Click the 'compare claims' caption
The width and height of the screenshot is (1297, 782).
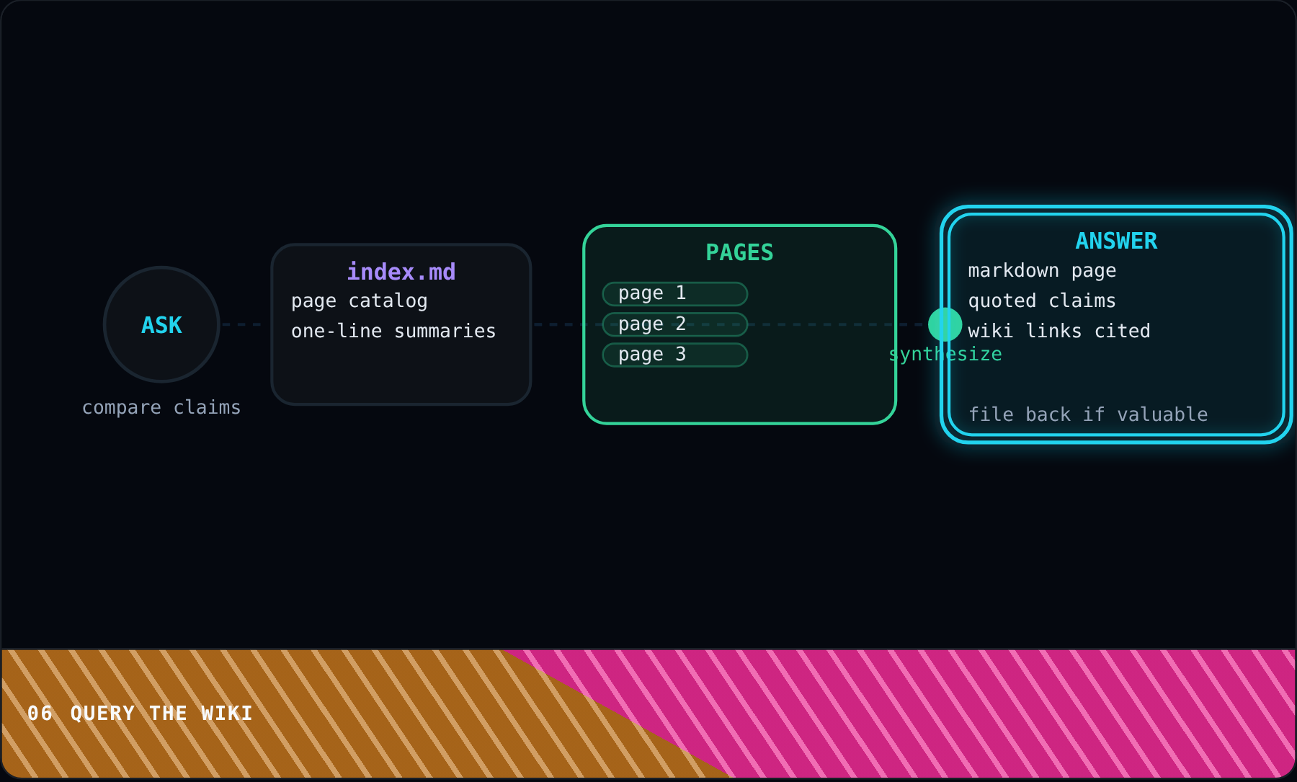click(161, 407)
